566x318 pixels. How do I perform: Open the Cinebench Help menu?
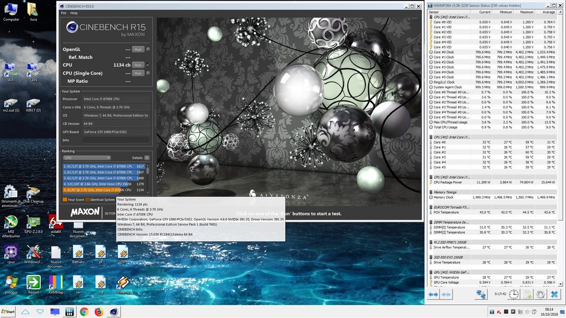[x=74, y=13]
